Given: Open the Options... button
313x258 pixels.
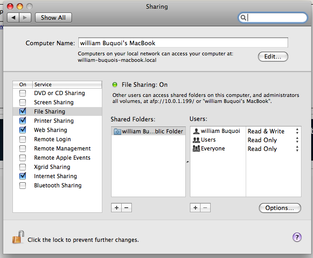Looking at the screenshot, I should pyautogui.click(x=280, y=208).
